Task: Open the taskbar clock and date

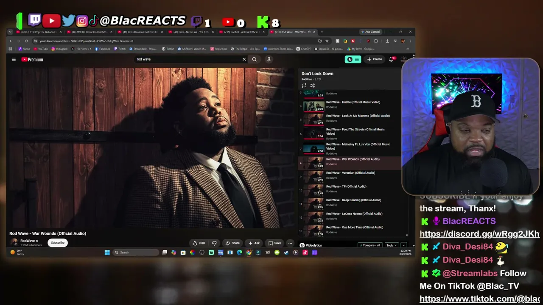Action: pos(404,252)
